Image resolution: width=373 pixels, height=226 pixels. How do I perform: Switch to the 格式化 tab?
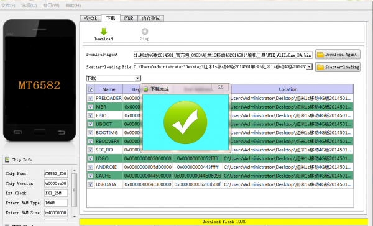91,18
